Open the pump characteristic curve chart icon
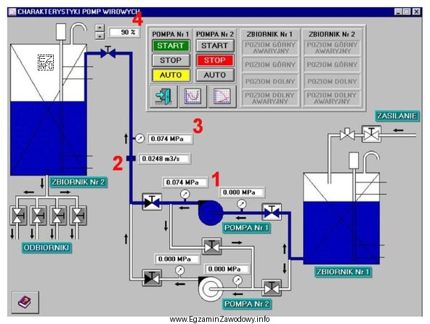The height and width of the screenshot is (324, 430). click(x=192, y=97)
